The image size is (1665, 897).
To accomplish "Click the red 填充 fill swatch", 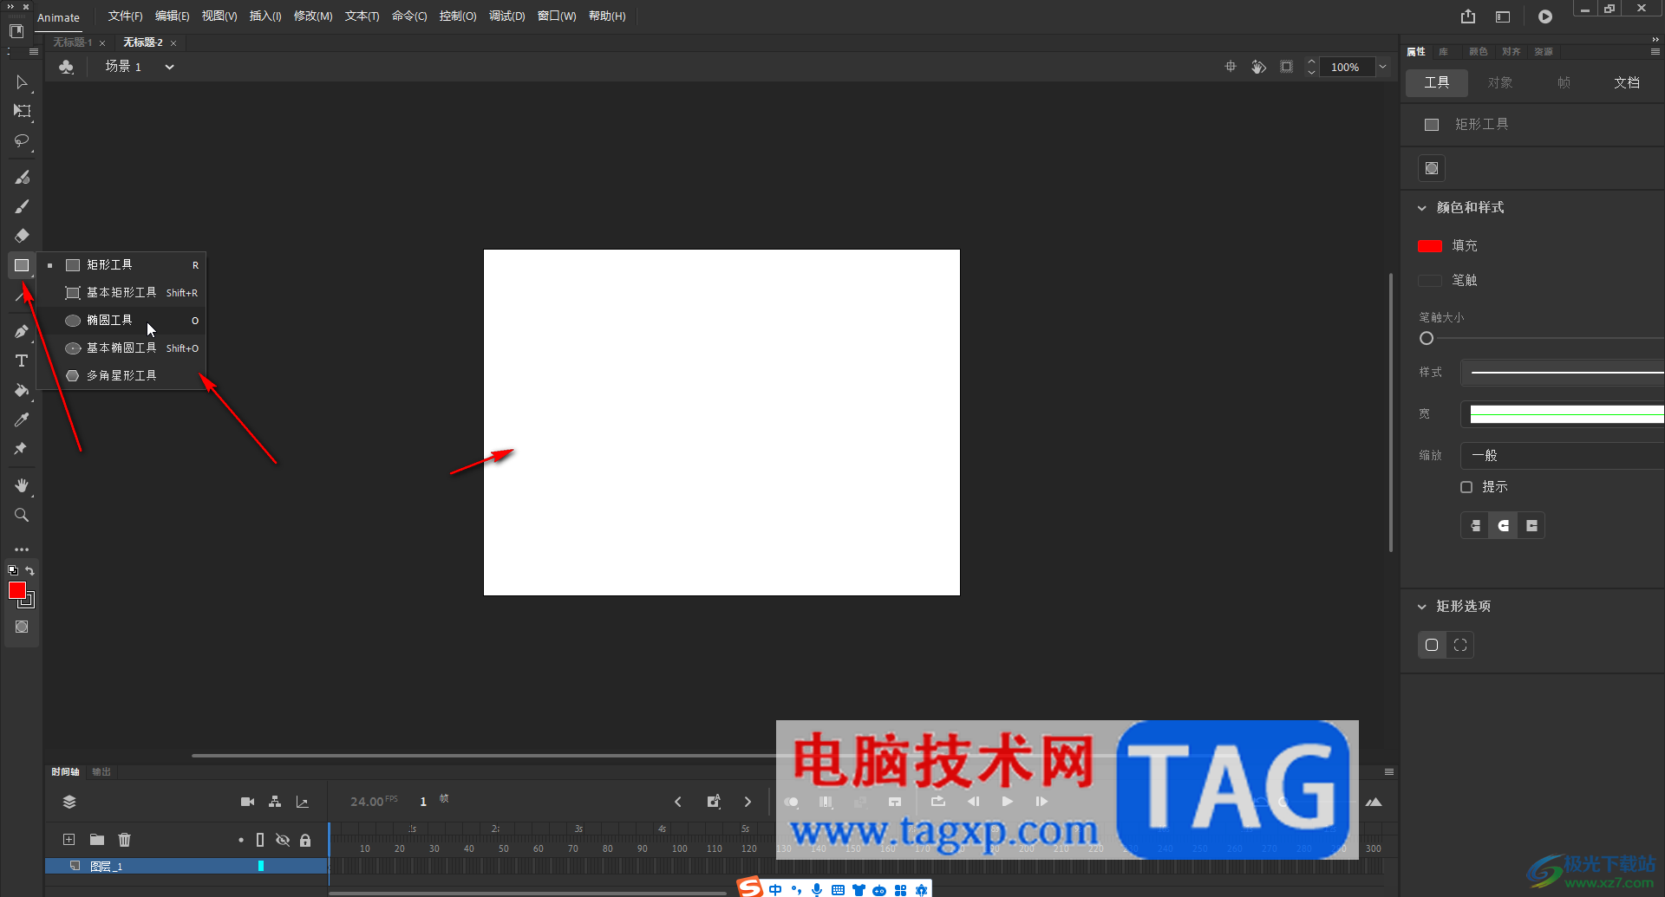I will click(1429, 246).
